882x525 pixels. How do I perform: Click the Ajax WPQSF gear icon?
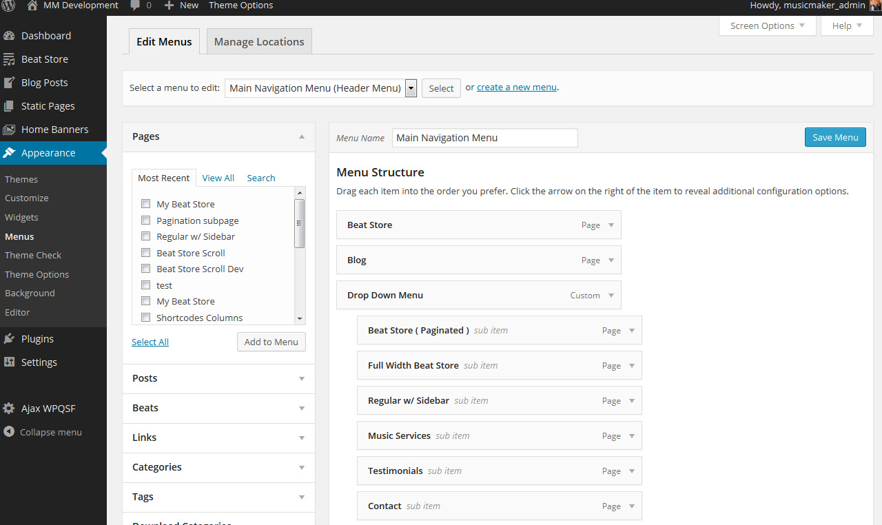pos(9,409)
